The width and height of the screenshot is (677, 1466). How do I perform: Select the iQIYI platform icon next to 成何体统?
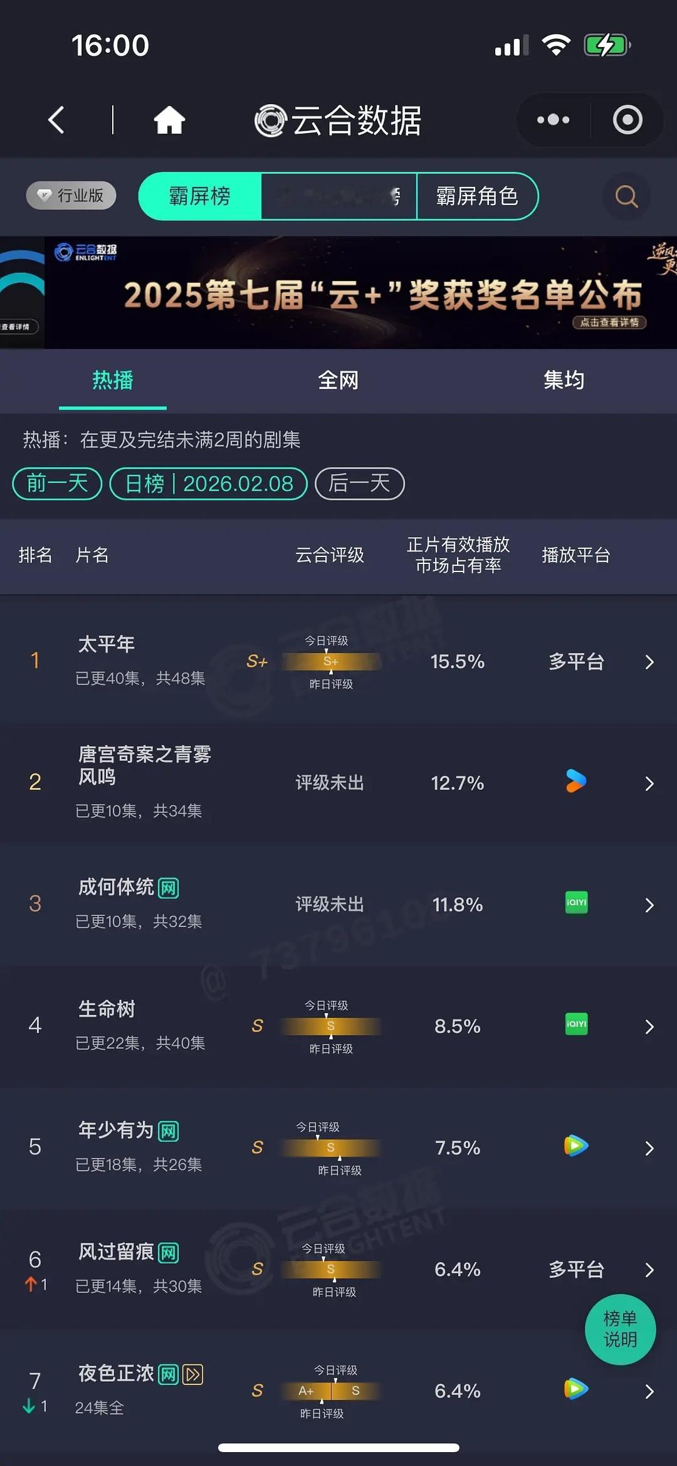pos(575,904)
